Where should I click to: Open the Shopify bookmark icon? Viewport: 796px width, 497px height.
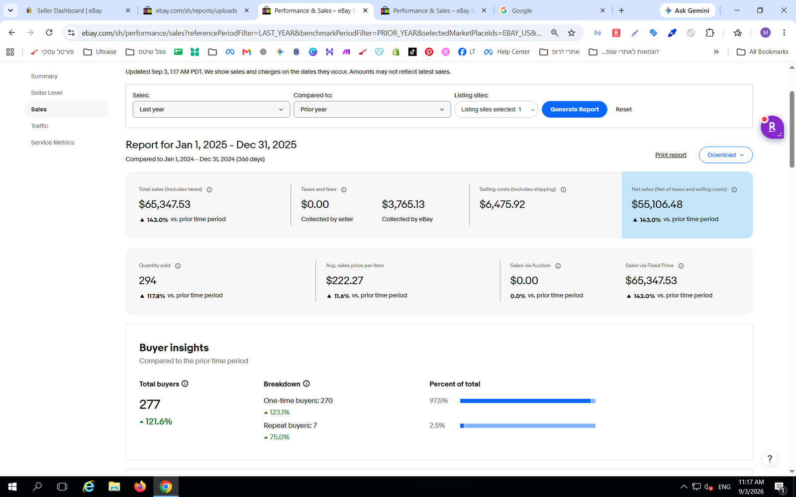tap(396, 52)
